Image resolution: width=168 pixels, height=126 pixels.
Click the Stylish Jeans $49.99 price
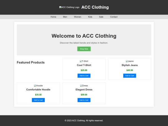[130, 70]
